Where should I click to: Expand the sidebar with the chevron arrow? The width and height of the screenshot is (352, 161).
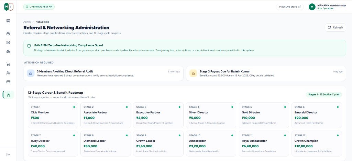tap(11, 7)
